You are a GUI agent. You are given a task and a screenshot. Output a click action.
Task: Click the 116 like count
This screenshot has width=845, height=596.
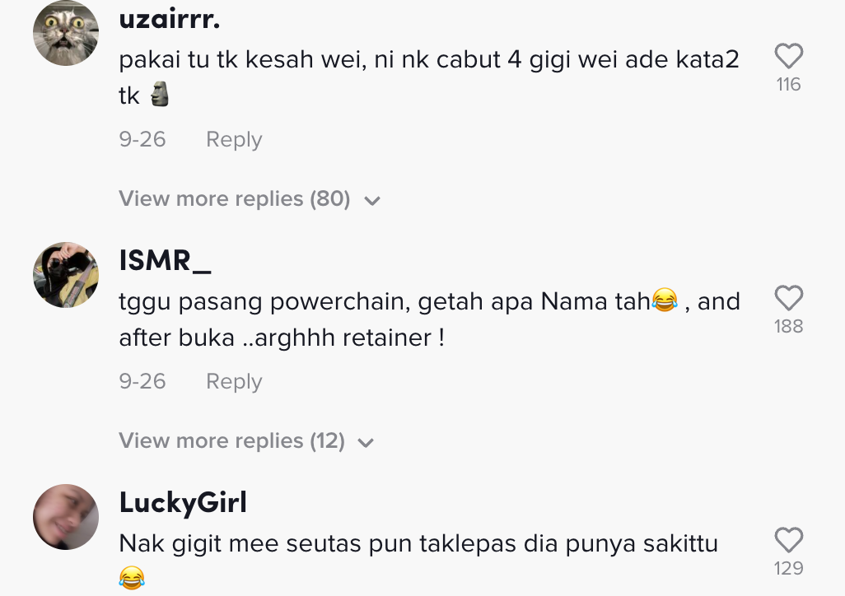coord(788,85)
